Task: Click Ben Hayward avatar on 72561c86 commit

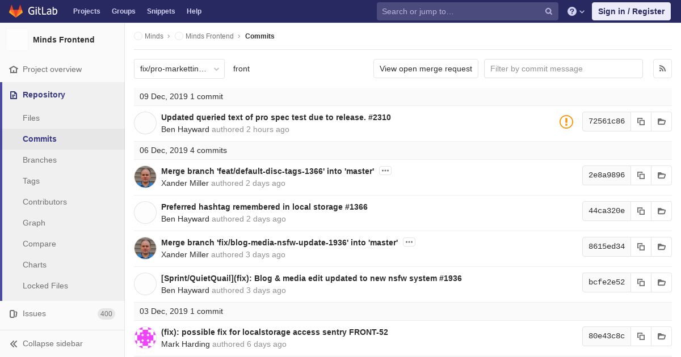Action: 145,123
